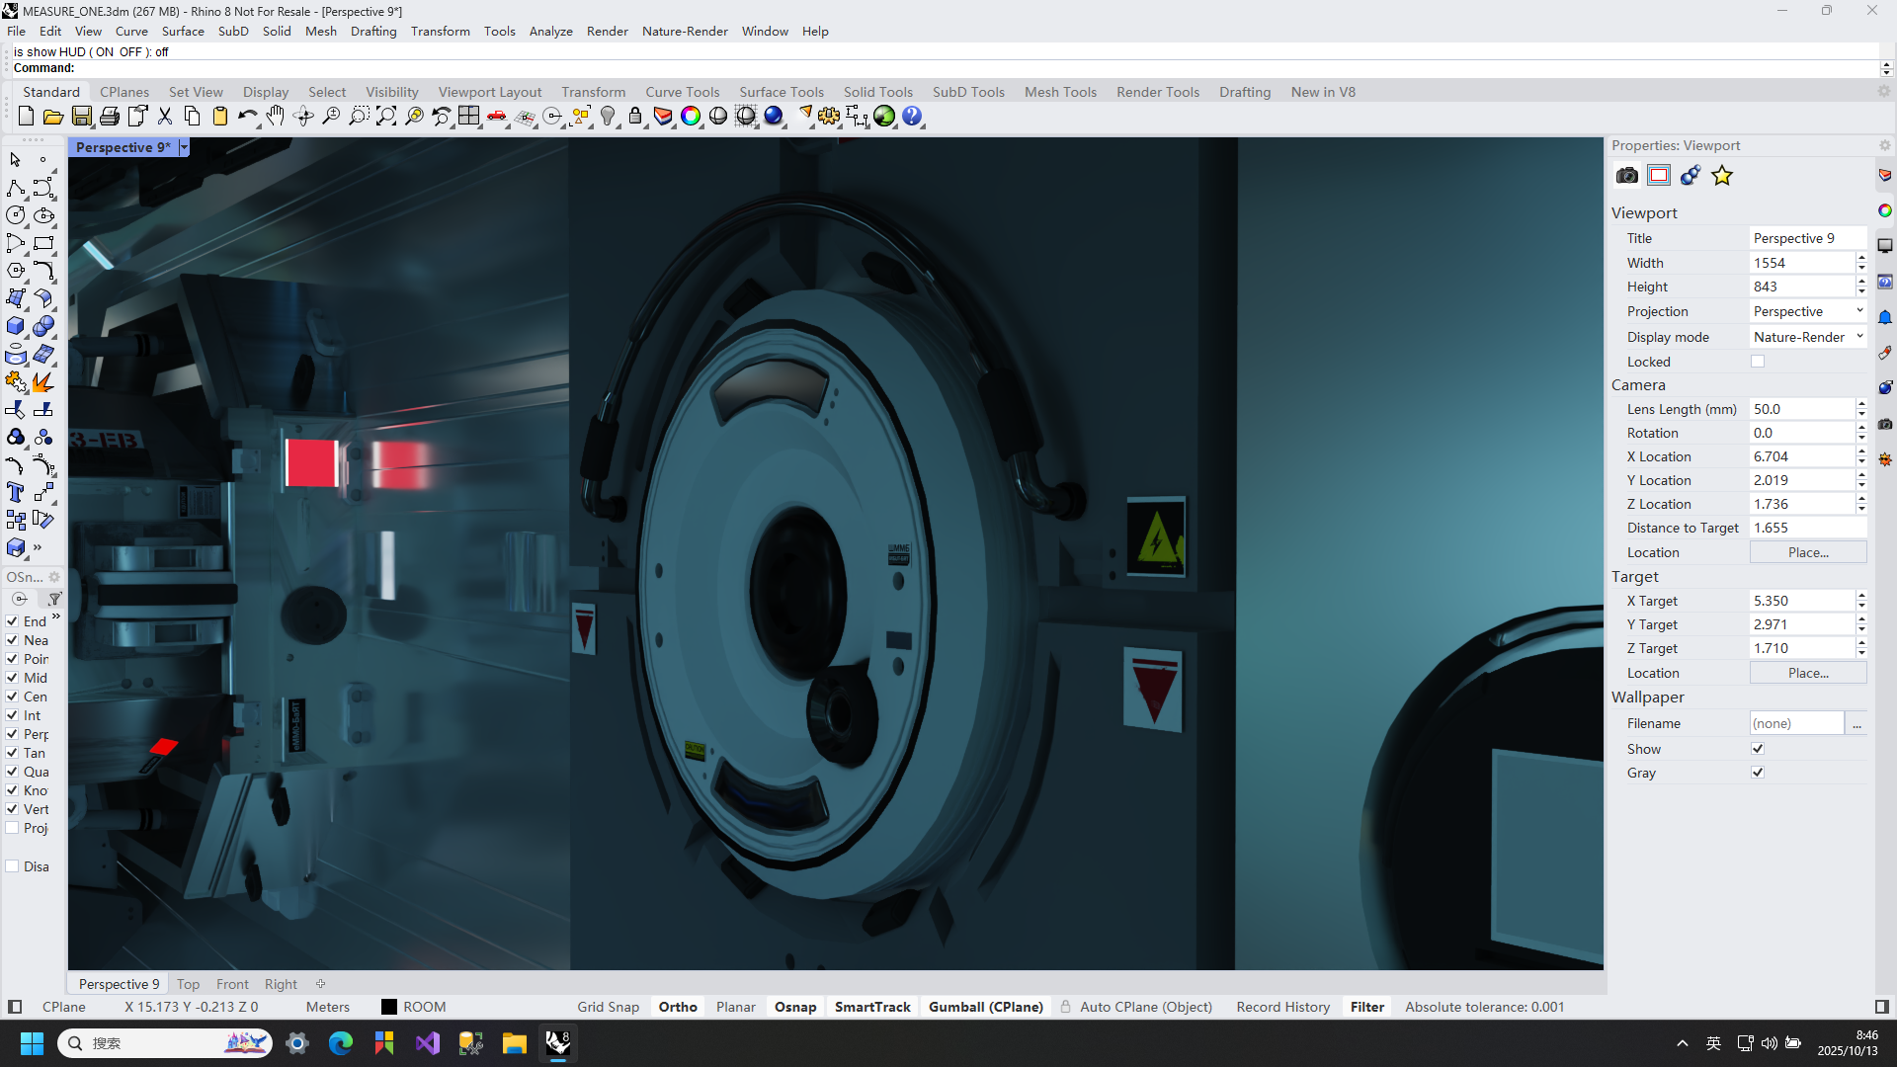Open the Display mode dropdown
This screenshot has height=1067, width=1897.
click(x=1807, y=337)
